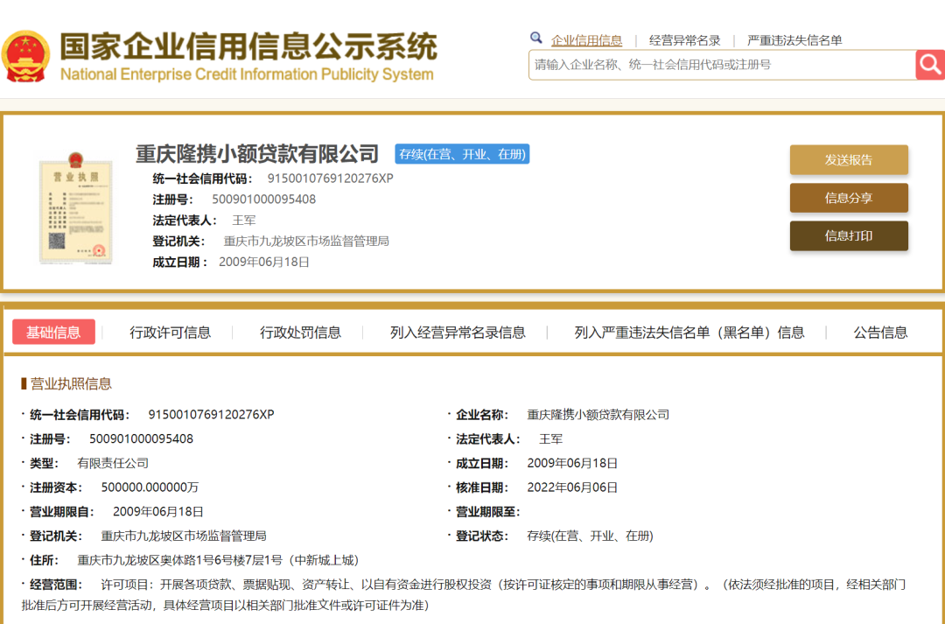Click the enterprise search input field
Image resolution: width=945 pixels, height=624 pixels.
tap(721, 65)
